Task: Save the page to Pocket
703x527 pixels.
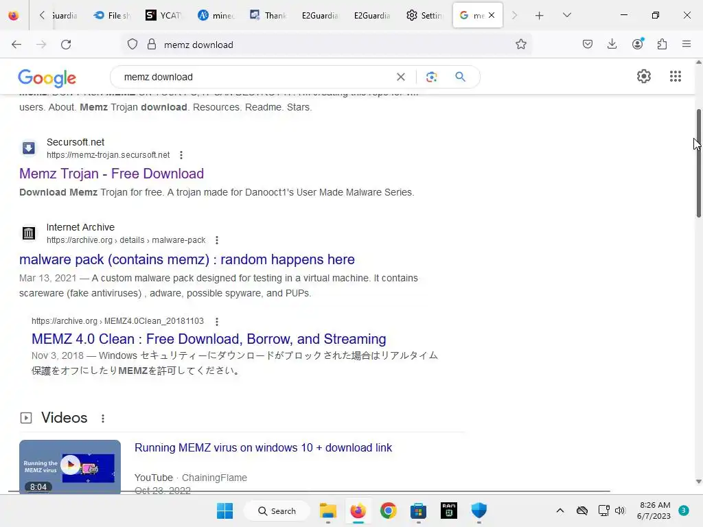Action: tap(588, 45)
